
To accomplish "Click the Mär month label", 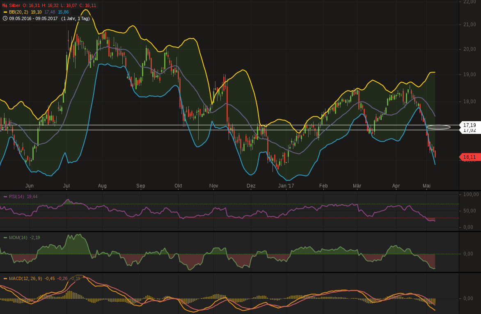I will point(357,186).
